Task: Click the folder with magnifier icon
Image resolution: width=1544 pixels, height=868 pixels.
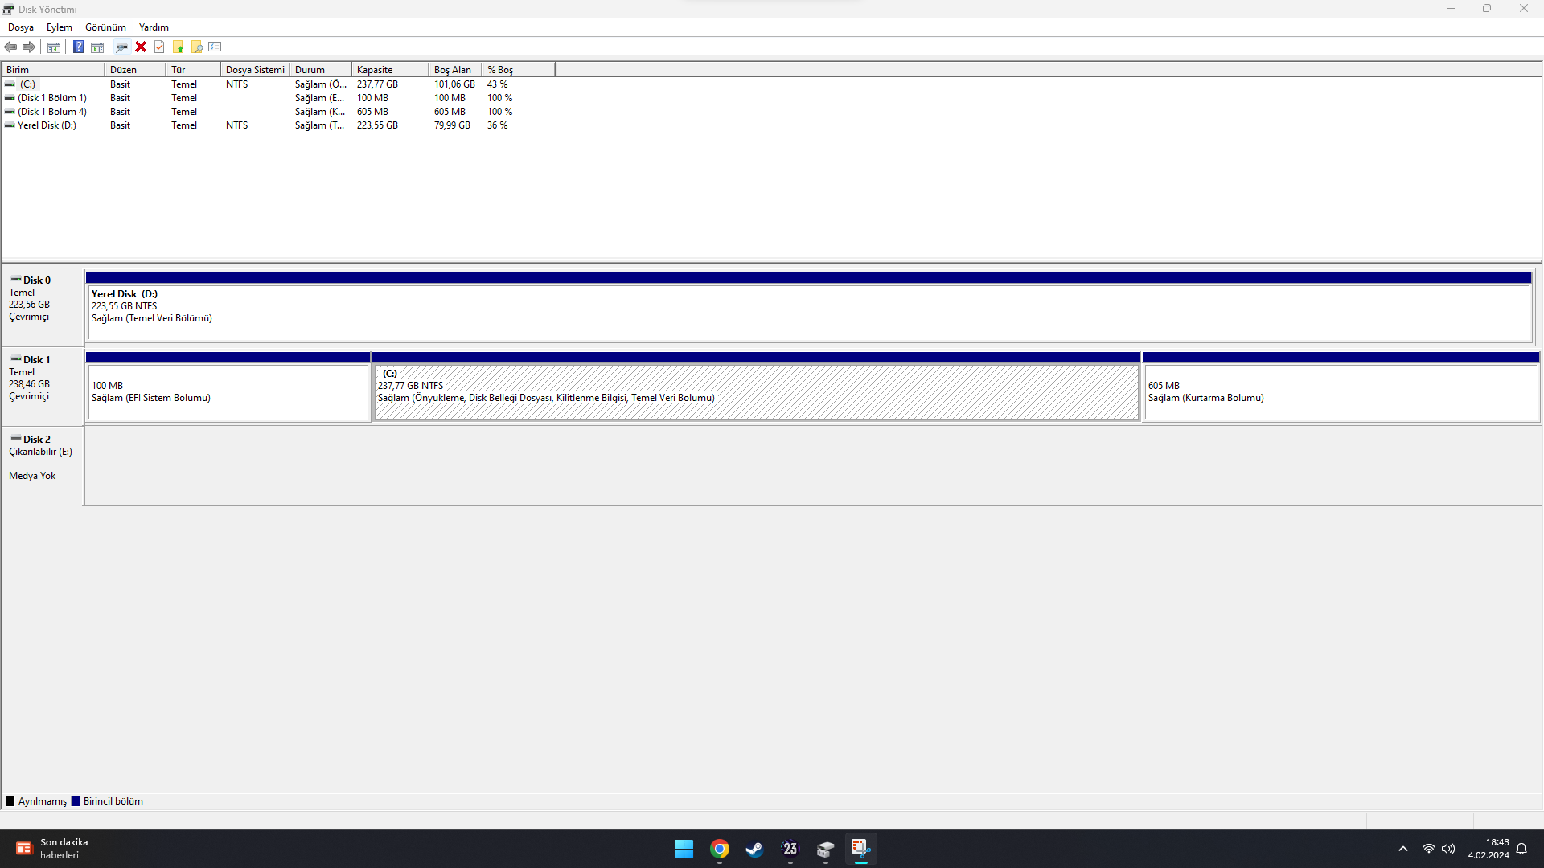Action: point(196,47)
